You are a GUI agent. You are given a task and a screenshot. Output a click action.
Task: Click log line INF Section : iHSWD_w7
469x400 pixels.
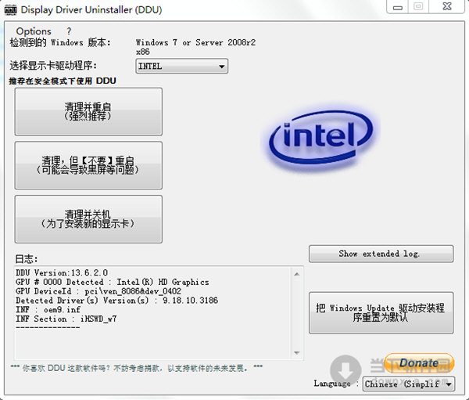pyautogui.click(x=66, y=319)
